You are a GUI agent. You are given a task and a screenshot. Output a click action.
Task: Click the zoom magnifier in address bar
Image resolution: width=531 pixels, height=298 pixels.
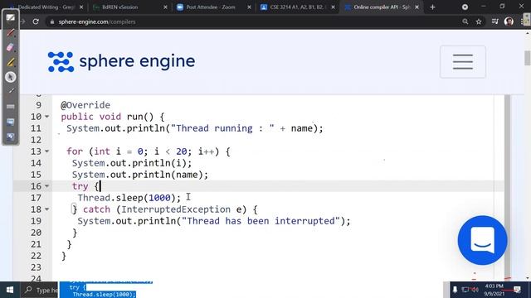465,22
